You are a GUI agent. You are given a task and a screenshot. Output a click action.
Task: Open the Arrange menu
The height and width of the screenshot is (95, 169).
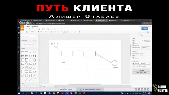pyautogui.click(x=38, y=29)
